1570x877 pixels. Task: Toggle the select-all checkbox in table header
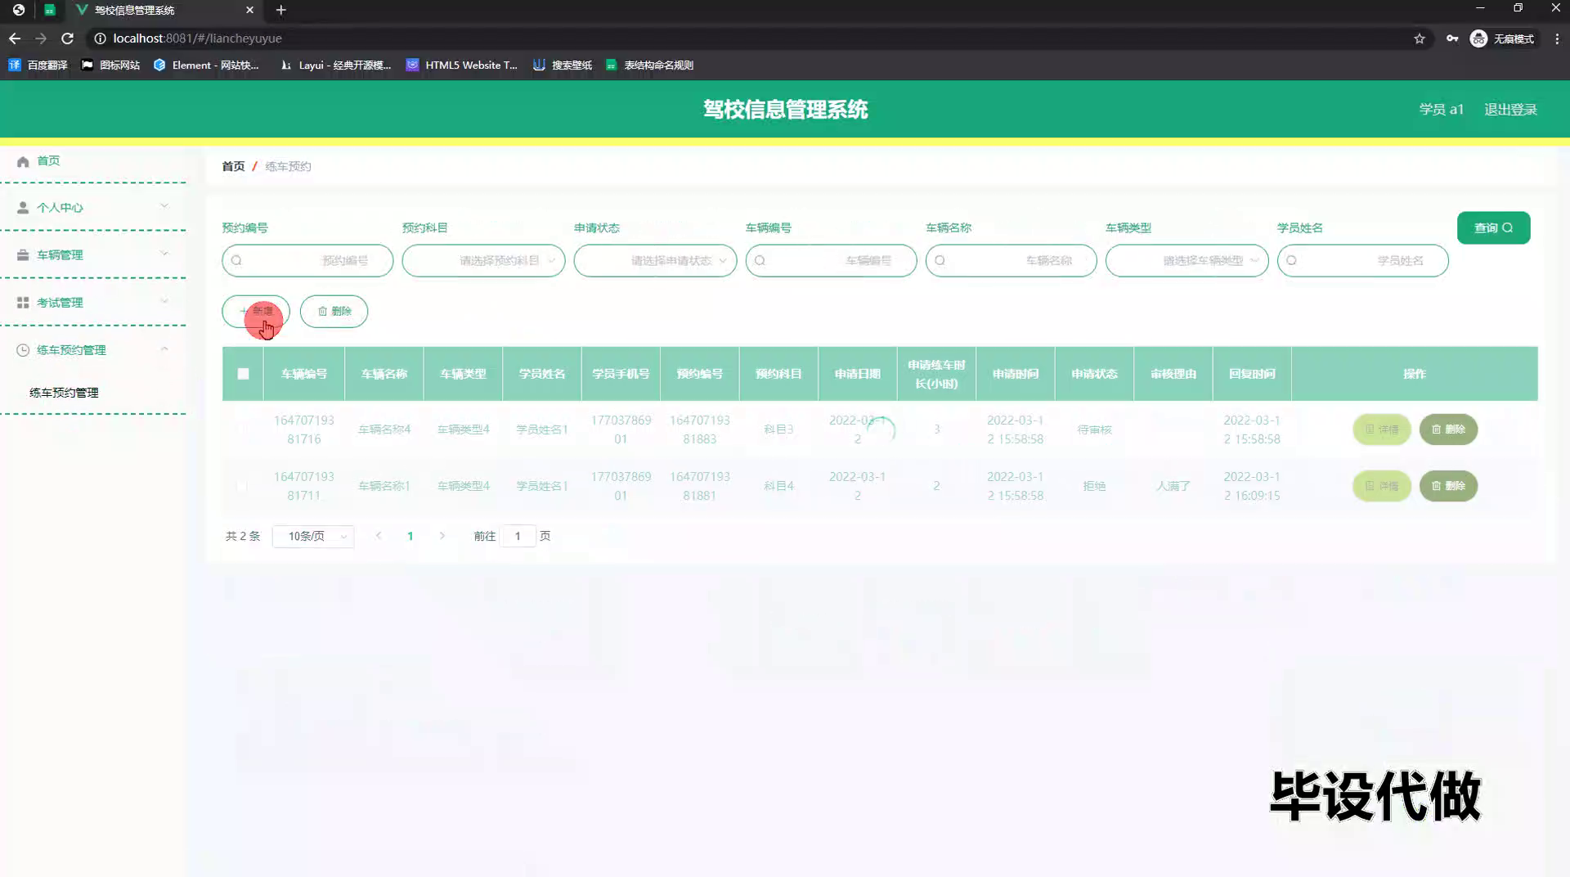pos(243,374)
